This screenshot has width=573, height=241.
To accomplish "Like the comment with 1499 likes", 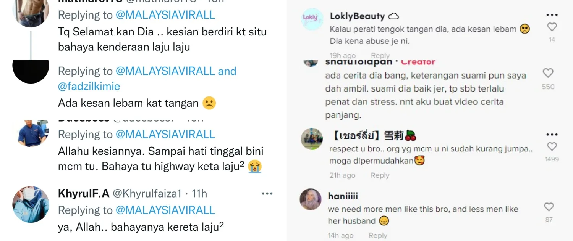I will click(x=552, y=146).
